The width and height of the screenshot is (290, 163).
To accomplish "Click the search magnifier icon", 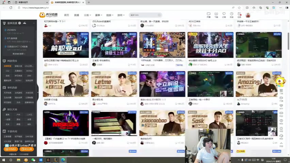I will [x=159, y=15].
